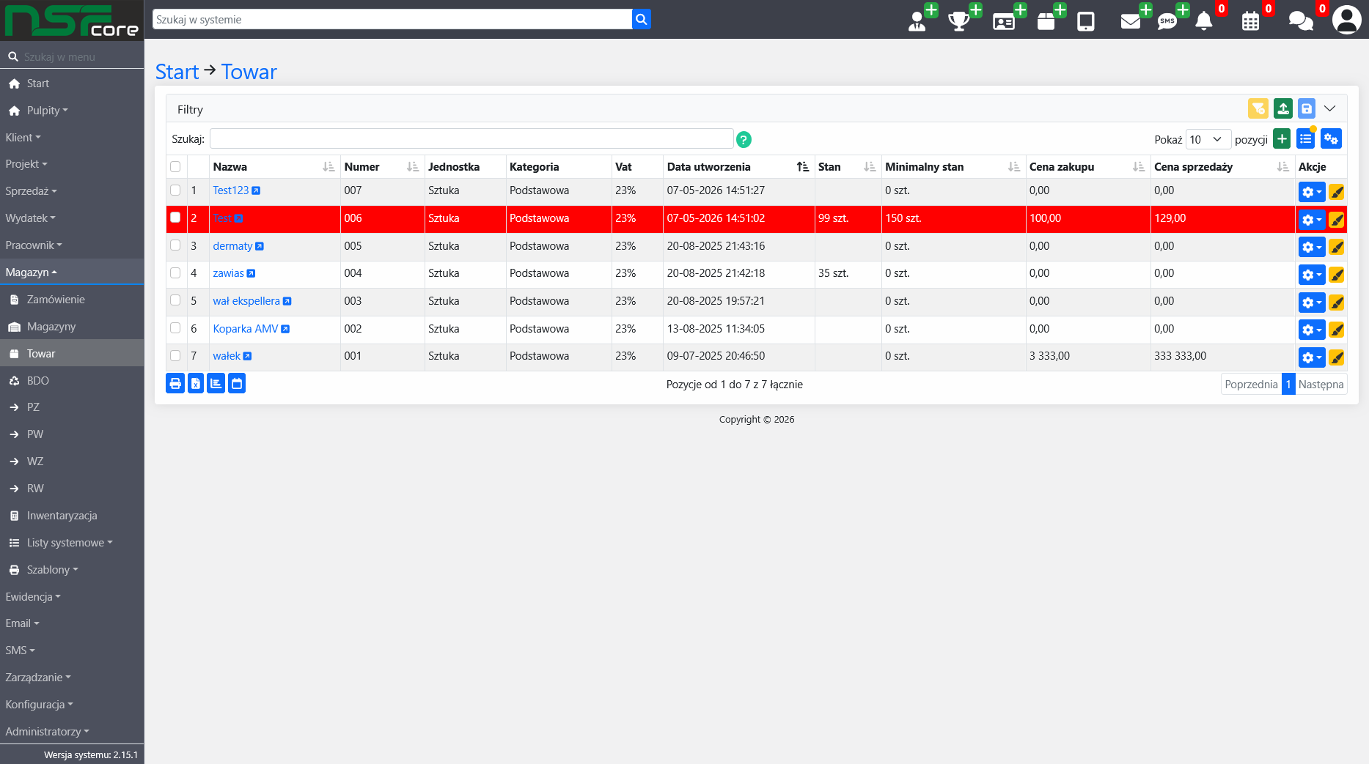Expand the Klient menu in sidebar
This screenshot has width=1369, height=764.
tap(23, 138)
